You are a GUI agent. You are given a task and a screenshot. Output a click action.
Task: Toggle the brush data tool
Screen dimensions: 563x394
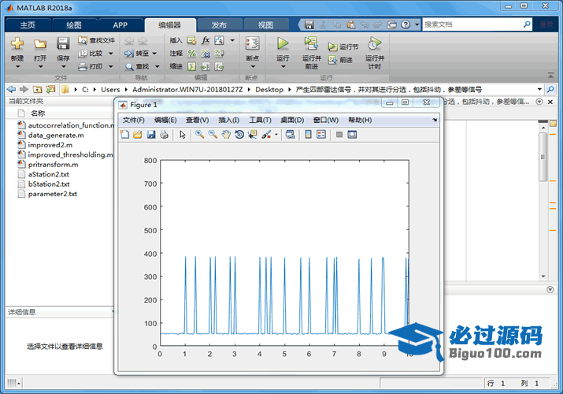click(x=266, y=135)
